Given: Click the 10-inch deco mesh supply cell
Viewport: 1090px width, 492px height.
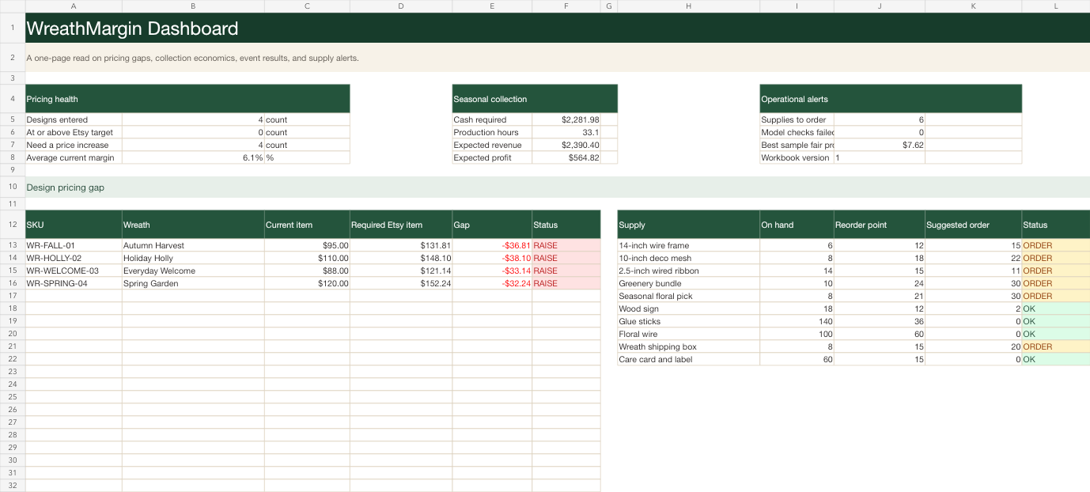Looking at the screenshot, I should (688, 258).
